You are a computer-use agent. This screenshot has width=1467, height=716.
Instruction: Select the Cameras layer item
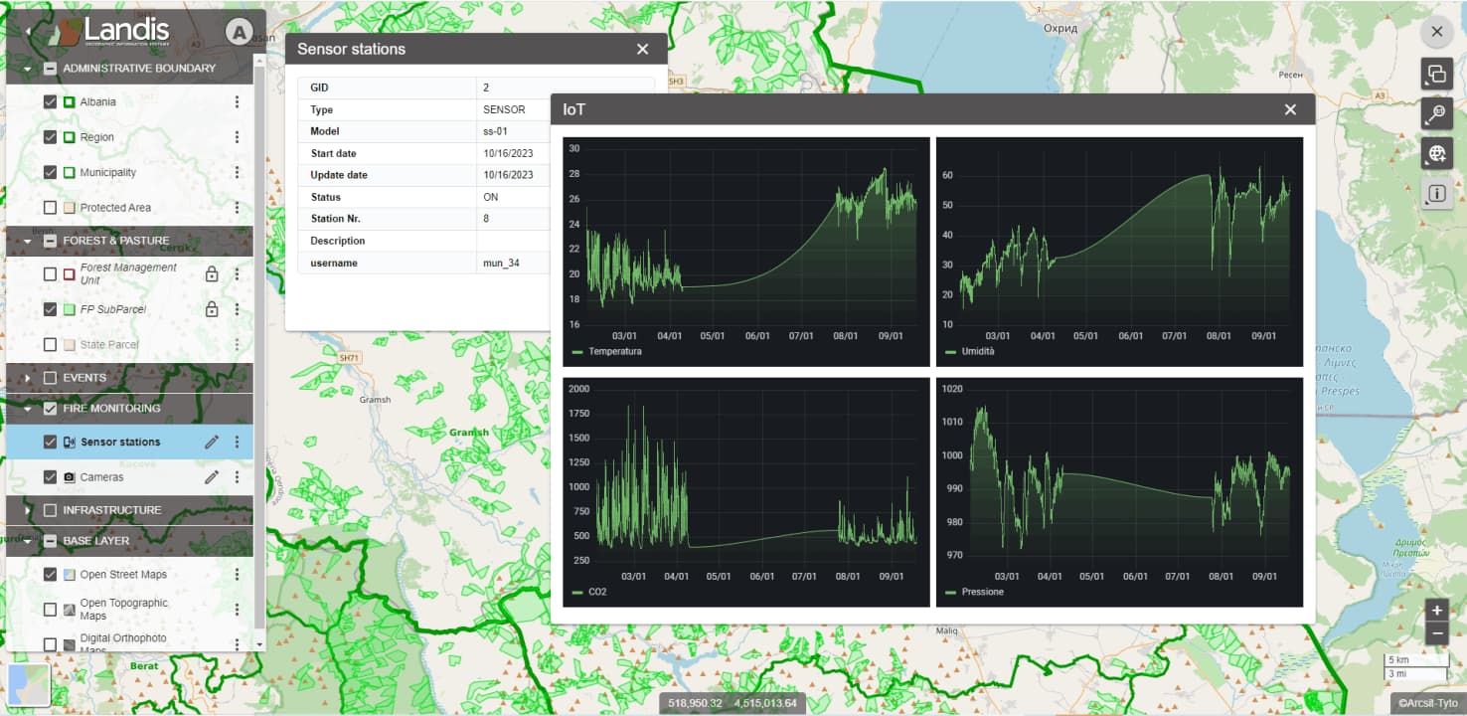pos(101,477)
